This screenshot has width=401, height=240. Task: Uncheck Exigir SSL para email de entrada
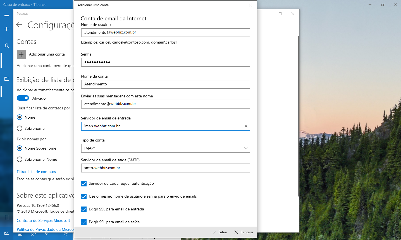(84, 209)
